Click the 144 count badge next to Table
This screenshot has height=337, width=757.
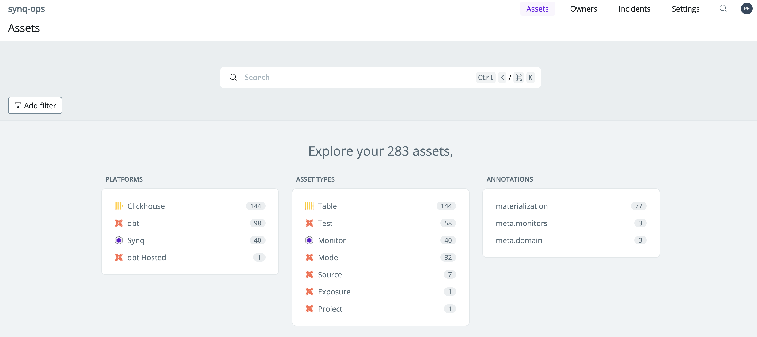tap(446, 206)
